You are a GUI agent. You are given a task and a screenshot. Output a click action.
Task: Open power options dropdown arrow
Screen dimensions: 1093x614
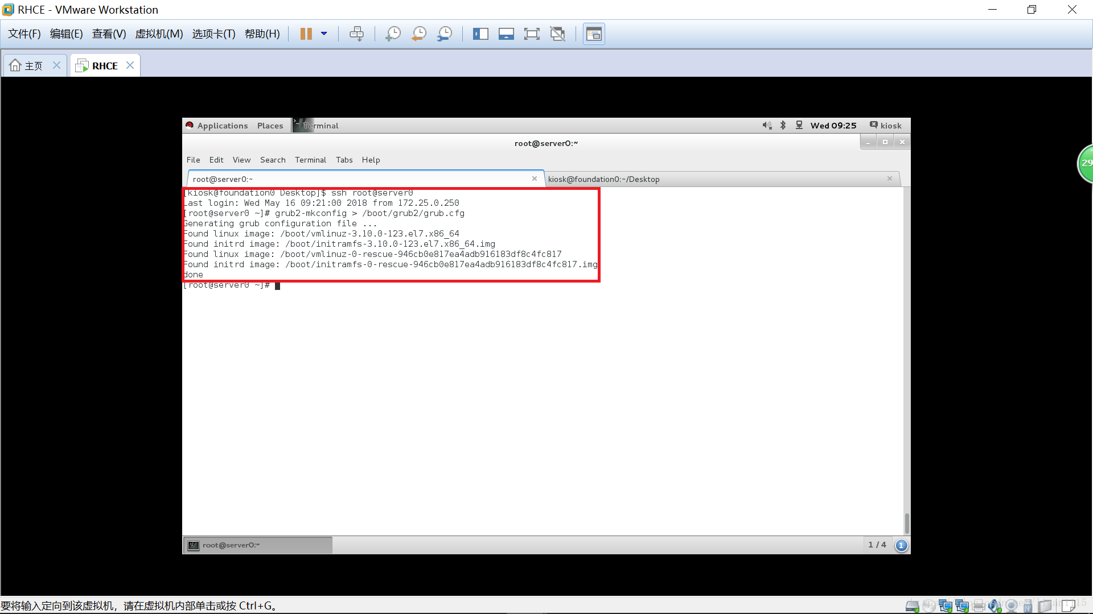[x=324, y=34]
